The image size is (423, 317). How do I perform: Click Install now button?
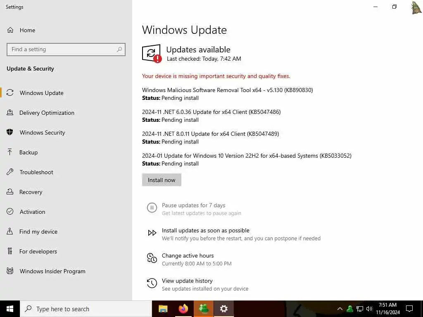point(162,180)
